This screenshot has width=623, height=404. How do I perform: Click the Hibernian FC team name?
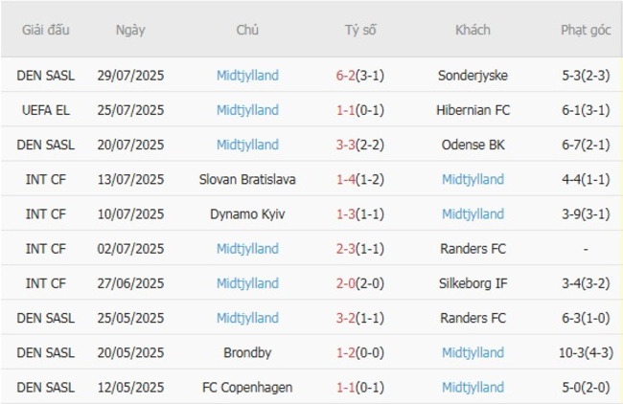473,110
